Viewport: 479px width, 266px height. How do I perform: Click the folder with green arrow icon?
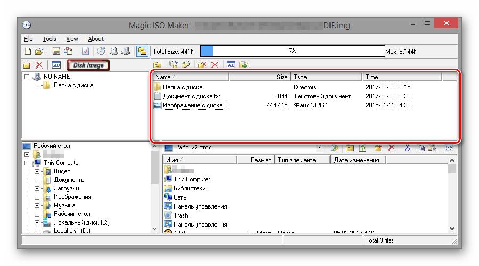pos(244,65)
